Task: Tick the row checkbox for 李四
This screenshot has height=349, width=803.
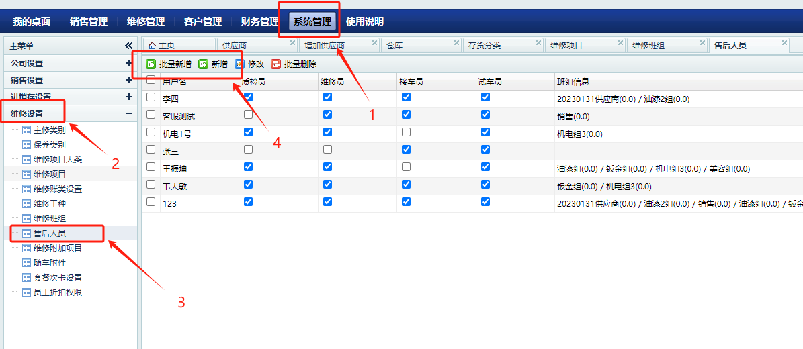Action: point(151,97)
